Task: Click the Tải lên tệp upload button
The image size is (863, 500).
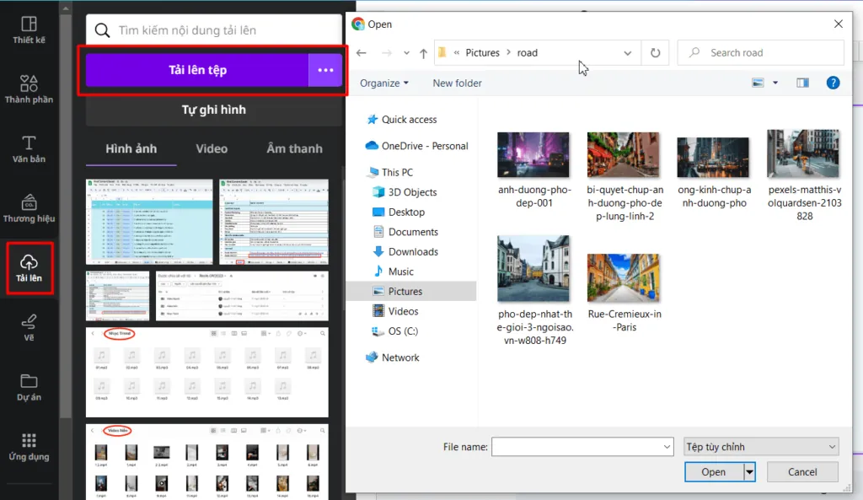Action: click(197, 70)
